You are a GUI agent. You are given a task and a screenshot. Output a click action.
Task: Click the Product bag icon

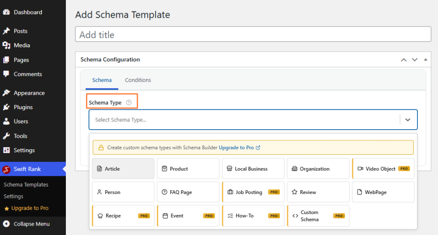point(165,168)
